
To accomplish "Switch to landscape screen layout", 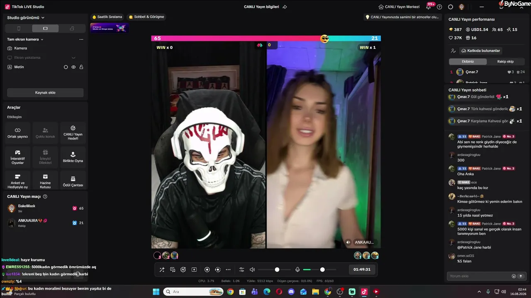I will 45,29.
